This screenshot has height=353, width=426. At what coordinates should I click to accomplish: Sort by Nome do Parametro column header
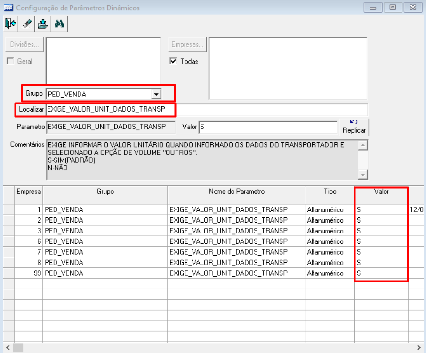[236, 192]
